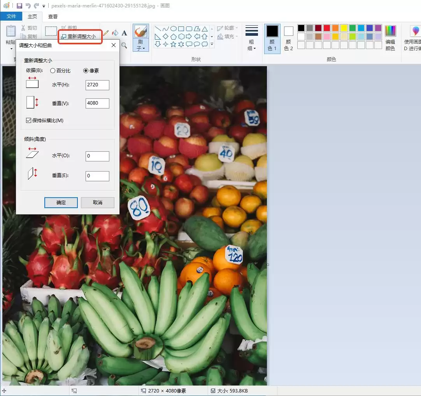
Task: Expand the 刷子 (Brushes) dropdown
Action: coord(140,49)
